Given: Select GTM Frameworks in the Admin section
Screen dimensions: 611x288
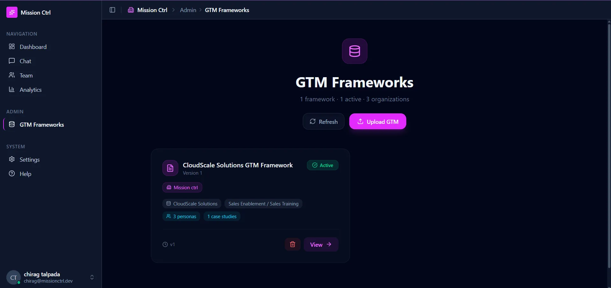Looking at the screenshot, I should tap(42, 124).
